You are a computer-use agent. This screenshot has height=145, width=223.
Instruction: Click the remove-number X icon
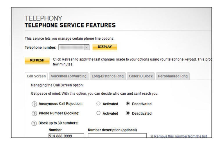point(152,136)
